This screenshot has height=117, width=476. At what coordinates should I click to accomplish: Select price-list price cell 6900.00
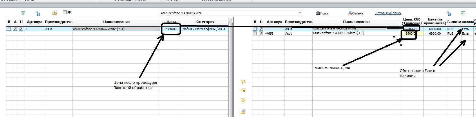tap(435, 34)
